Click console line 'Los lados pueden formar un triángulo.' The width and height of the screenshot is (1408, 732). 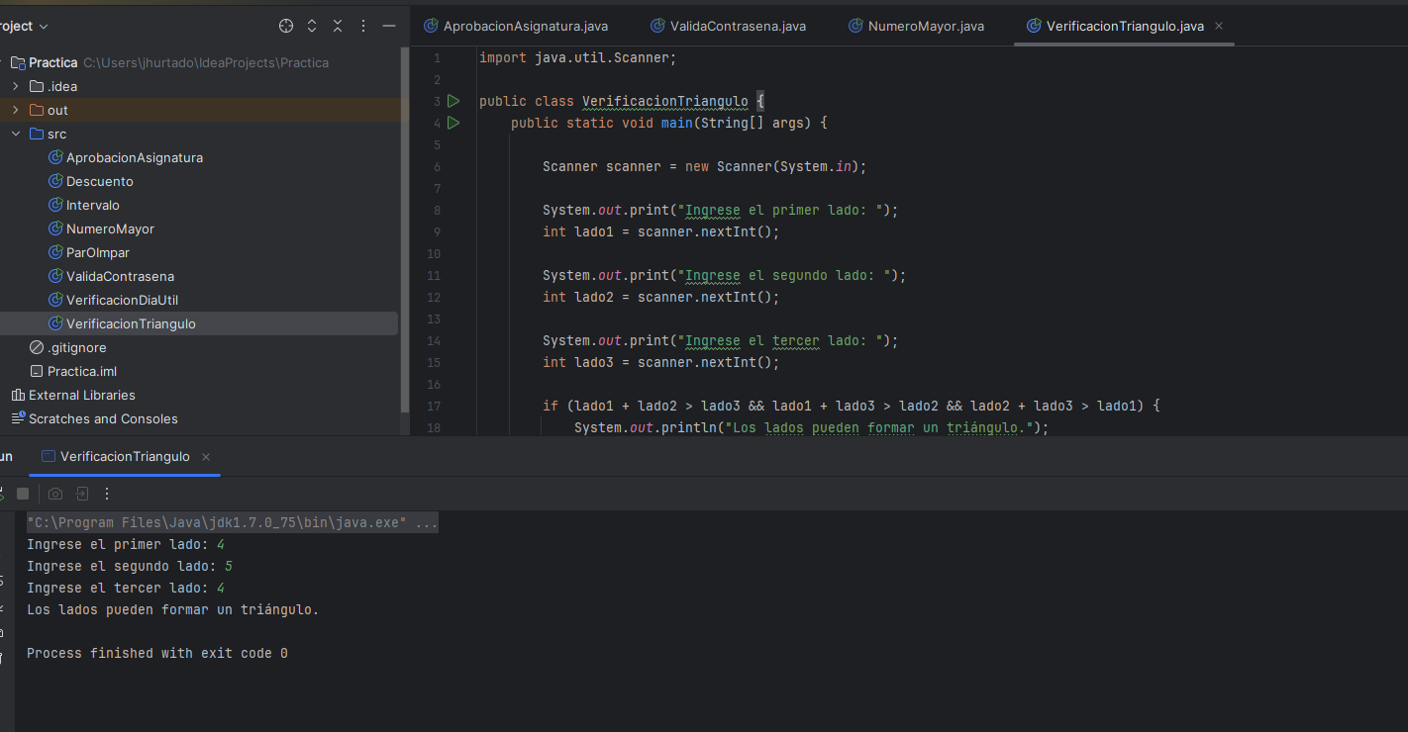point(173,609)
